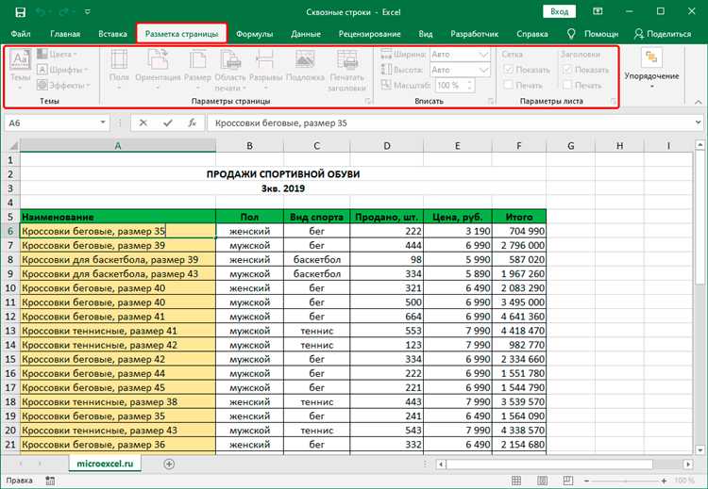This screenshot has height=489, width=708.
Task: Expand the Ширина width dropdown
Action: click(483, 55)
